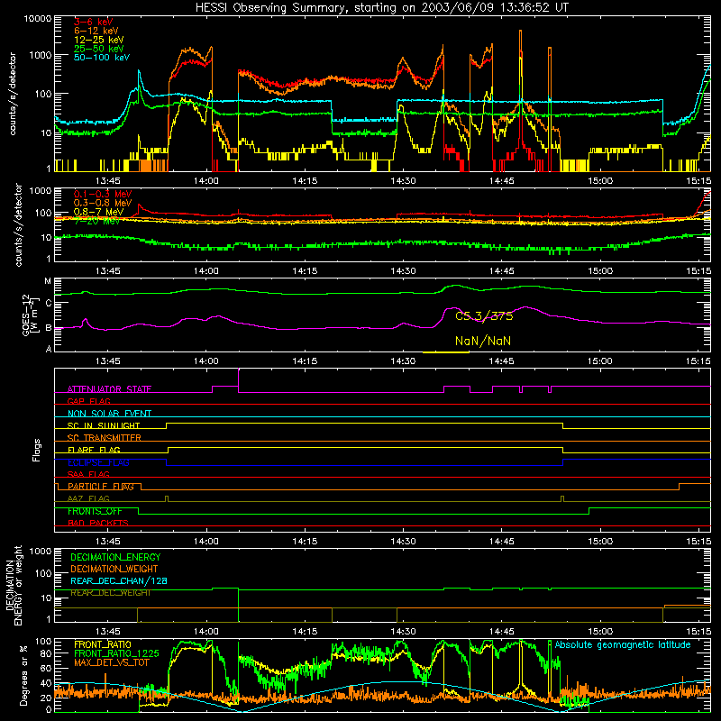
Task: Click the B class tick on GOES axis
Action: click(x=49, y=328)
